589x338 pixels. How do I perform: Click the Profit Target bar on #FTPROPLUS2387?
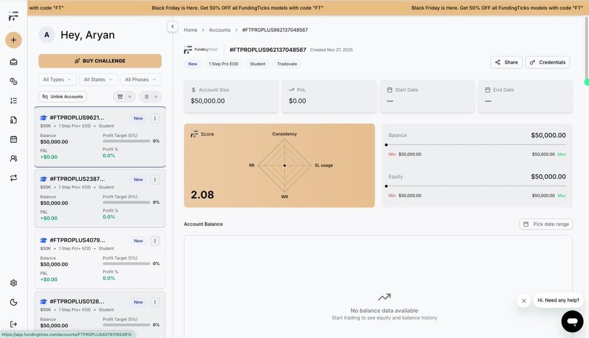coord(126,202)
